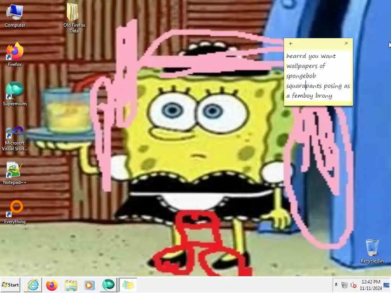Open Firefox from the taskbar
This screenshot has width=391, height=293.
click(x=52, y=285)
